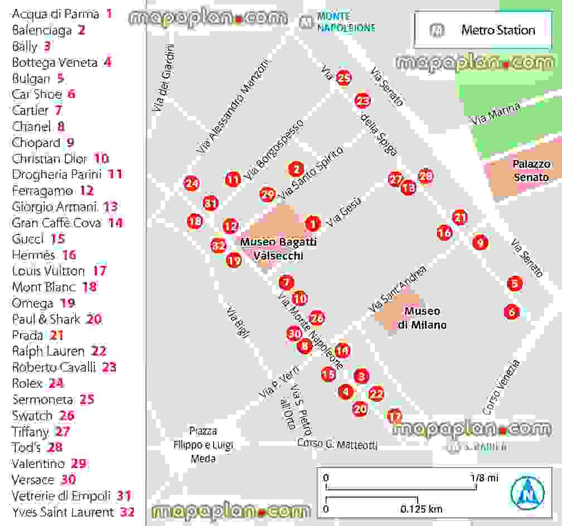
Task: Click the 'Via Borgospesso' street label
Action: click(273, 150)
